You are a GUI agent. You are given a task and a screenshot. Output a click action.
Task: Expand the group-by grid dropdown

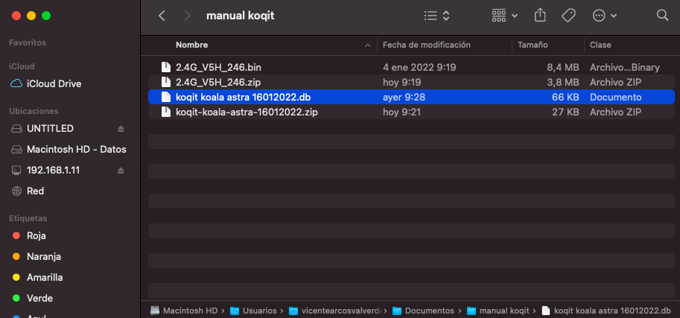click(504, 15)
